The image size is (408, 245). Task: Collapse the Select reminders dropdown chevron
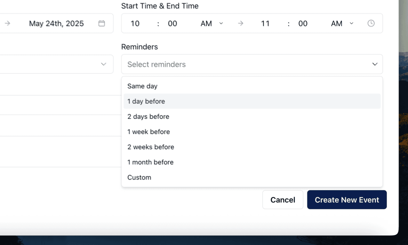coord(375,64)
